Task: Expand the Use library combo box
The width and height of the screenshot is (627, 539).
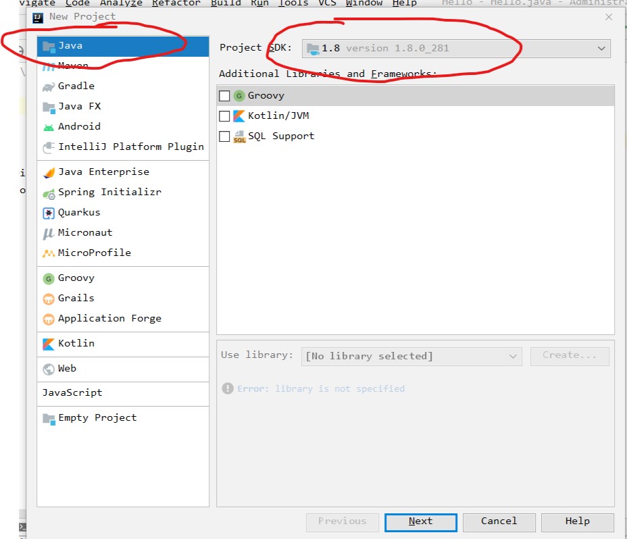Action: point(411,356)
